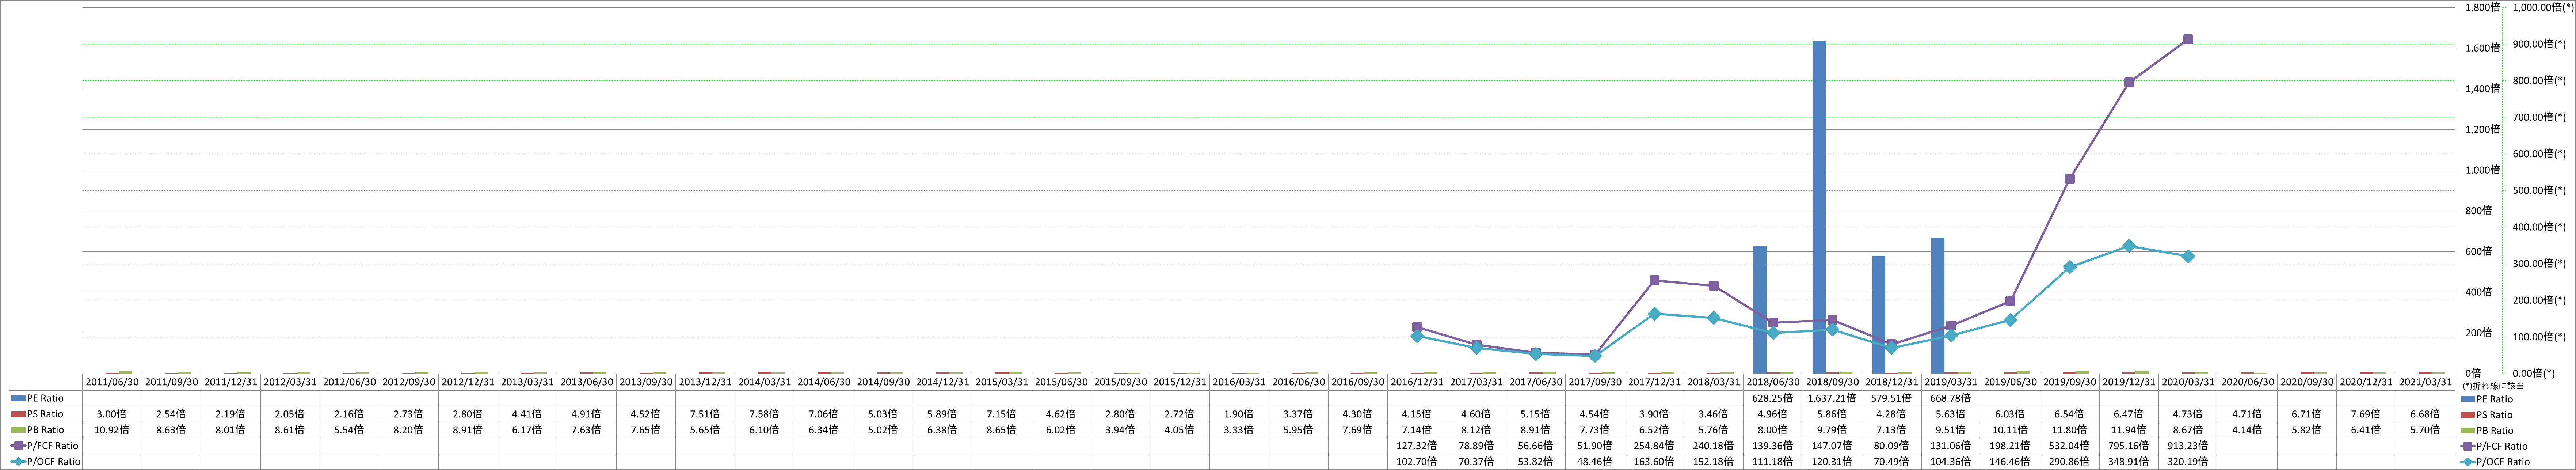2576x470 pixels.
Task: Select the teal P/OCF diamond at 2019/12/31
Action: (x=2129, y=246)
